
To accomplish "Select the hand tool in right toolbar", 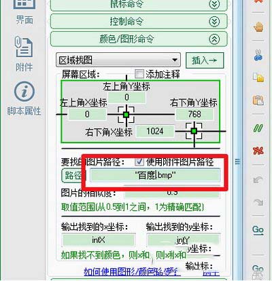I will pyautogui.click(x=258, y=27).
